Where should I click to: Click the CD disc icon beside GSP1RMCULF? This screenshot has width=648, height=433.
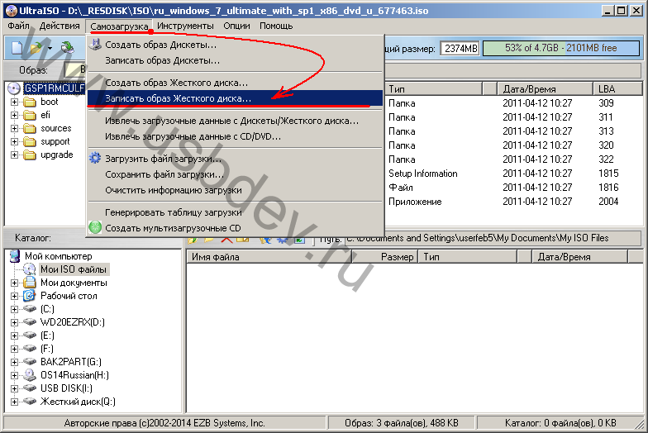(x=14, y=88)
